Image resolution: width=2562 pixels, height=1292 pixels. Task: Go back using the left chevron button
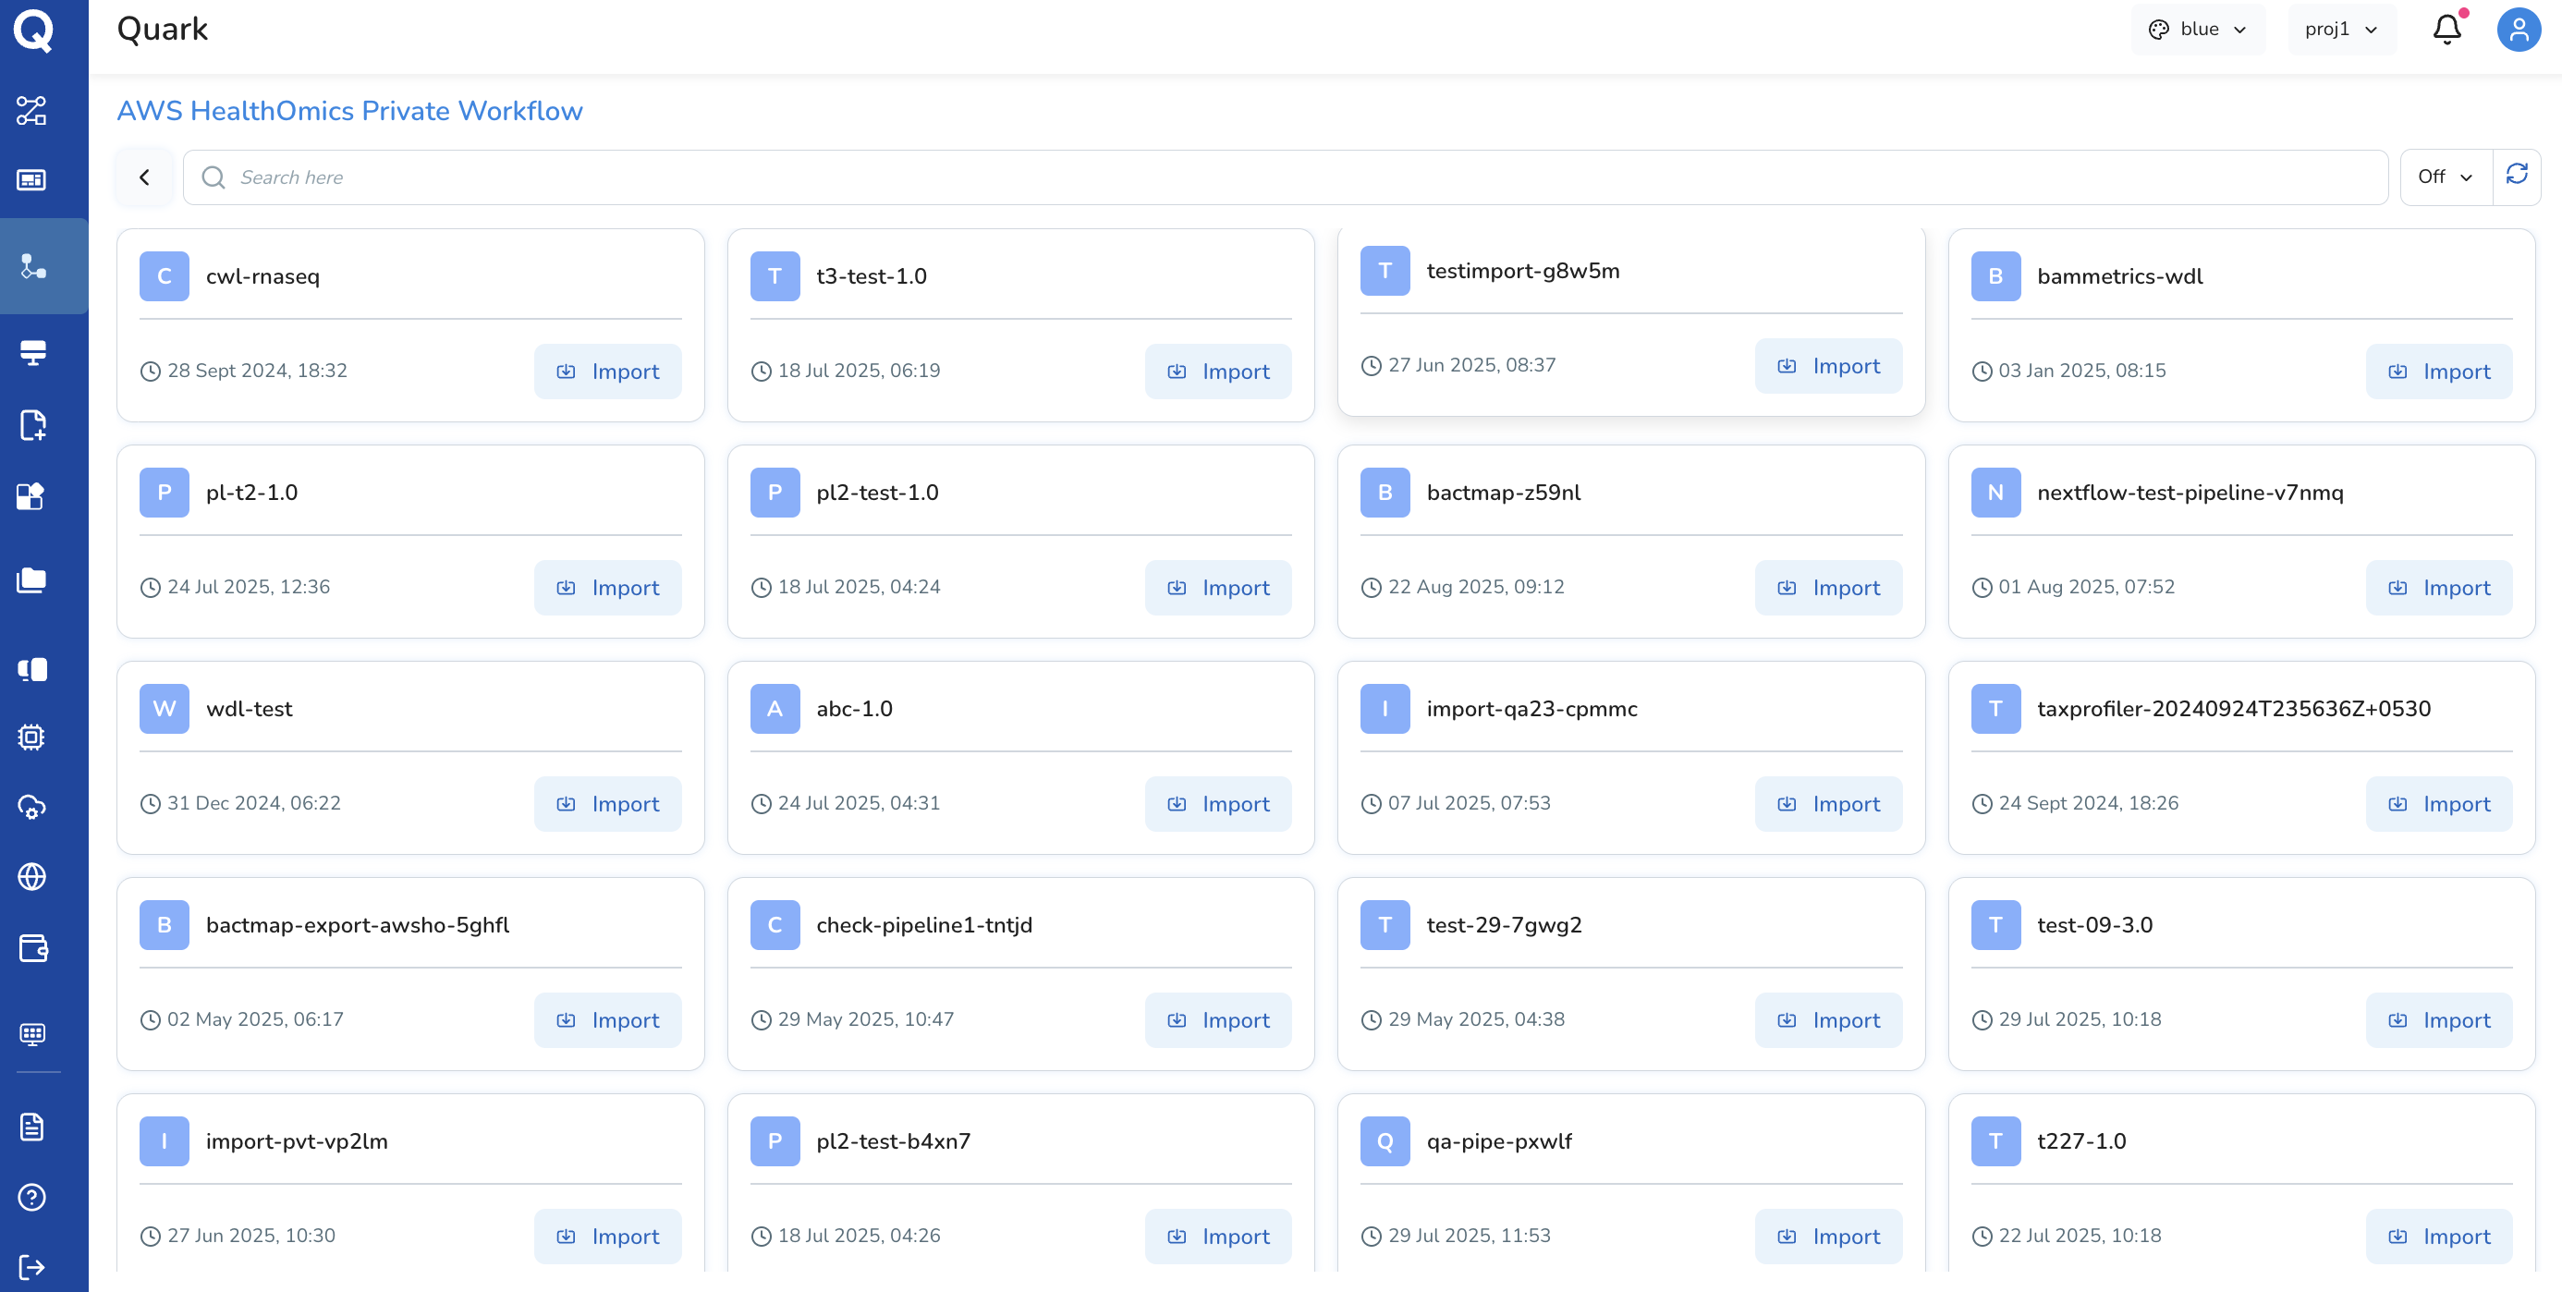(144, 177)
